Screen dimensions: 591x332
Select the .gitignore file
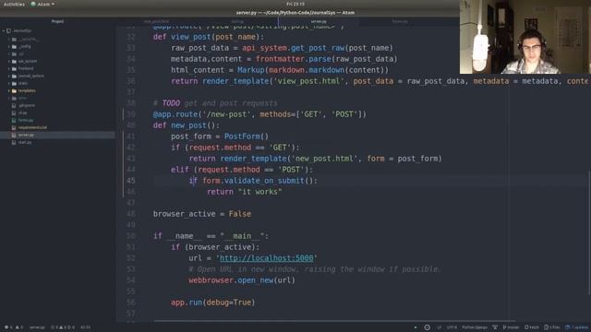[26, 105]
